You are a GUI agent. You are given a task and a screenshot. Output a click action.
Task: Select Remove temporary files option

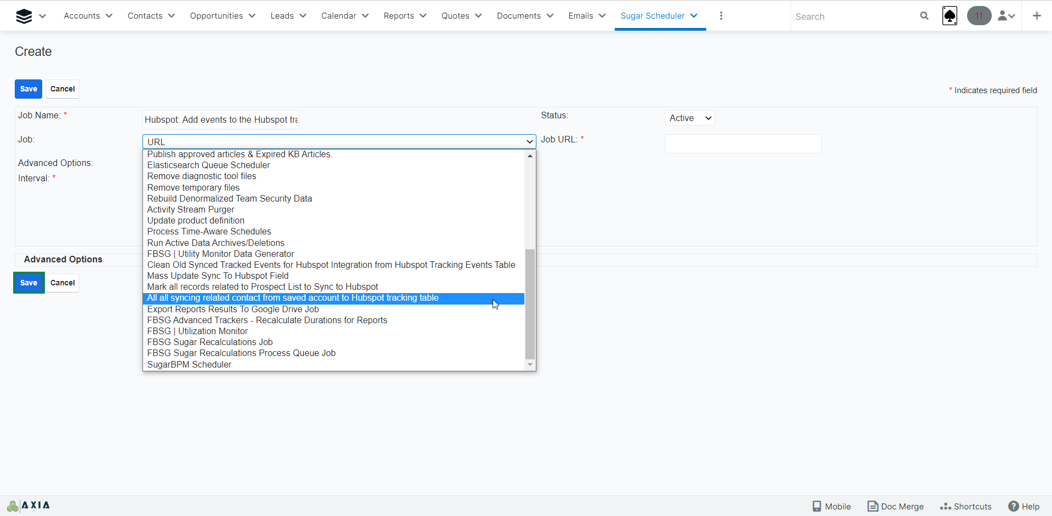[334, 187]
